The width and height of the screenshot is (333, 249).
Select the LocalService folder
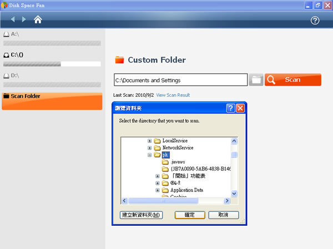(x=175, y=141)
